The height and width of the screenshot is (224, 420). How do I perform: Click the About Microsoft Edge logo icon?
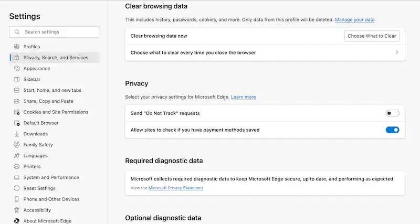pyautogui.click(x=17, y=221)
